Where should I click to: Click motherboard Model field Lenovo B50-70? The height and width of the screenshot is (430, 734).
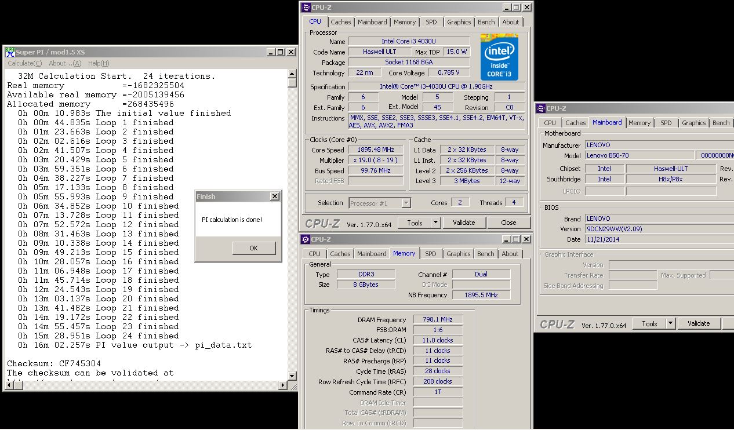click(639, 155)
